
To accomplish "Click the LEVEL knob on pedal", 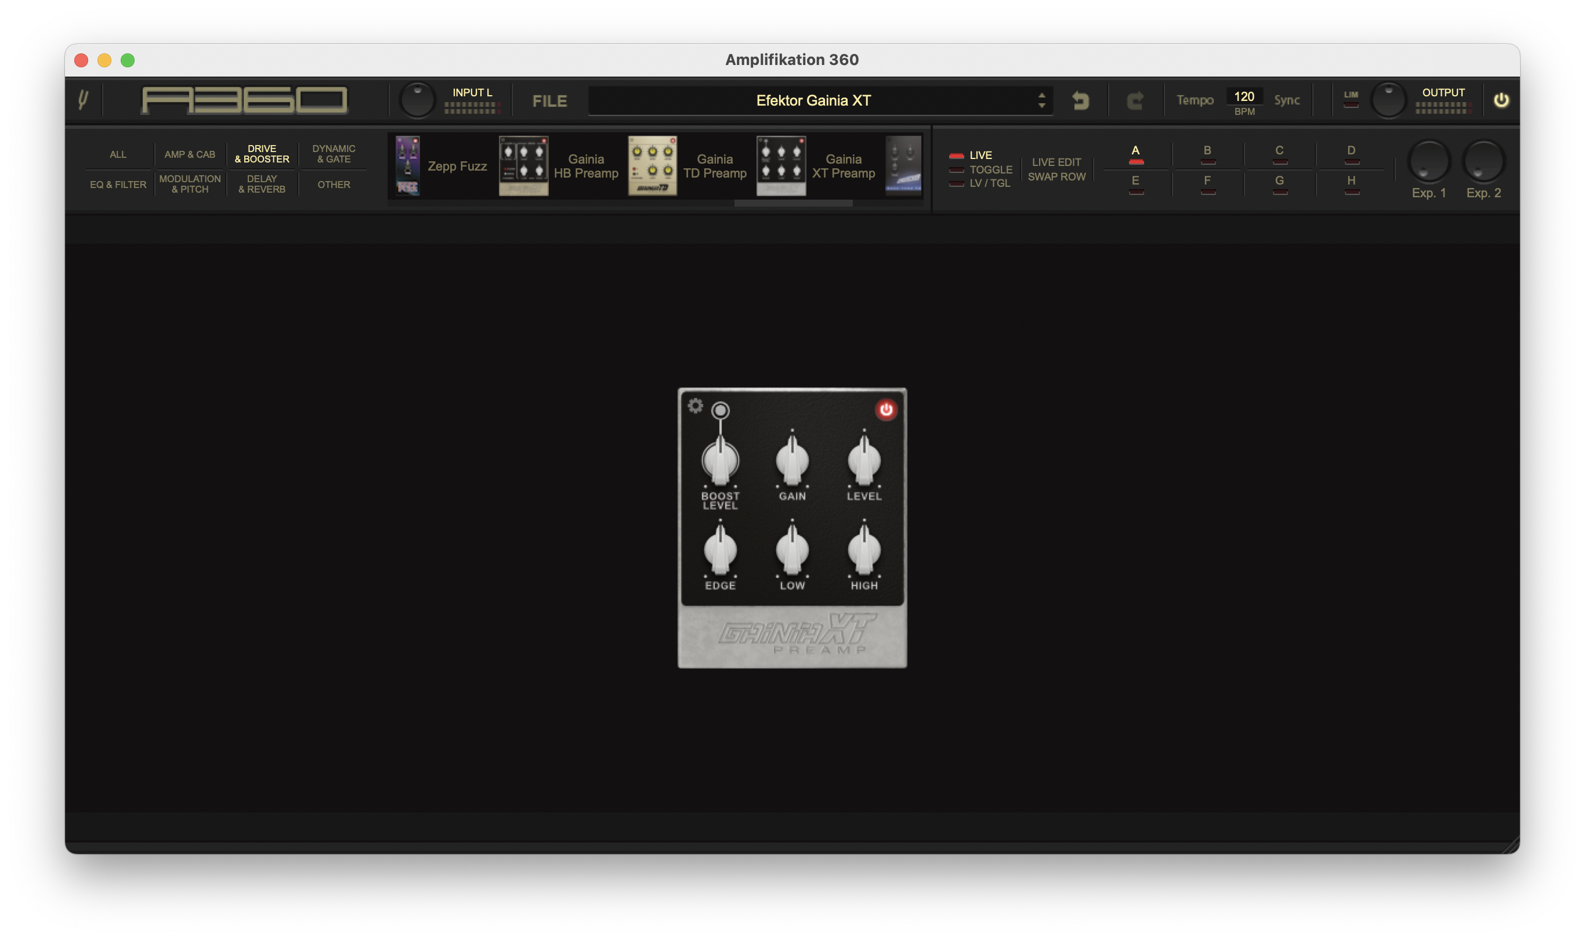I will click(864, 460).
